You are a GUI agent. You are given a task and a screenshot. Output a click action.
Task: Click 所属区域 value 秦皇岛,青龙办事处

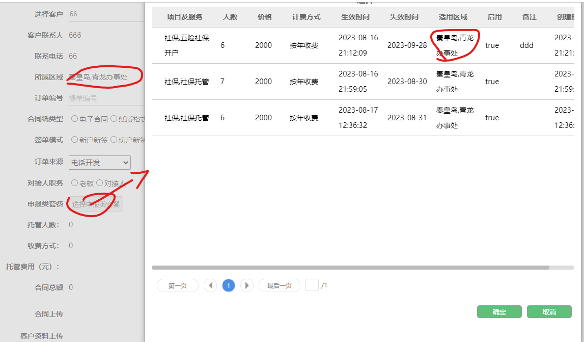pos(98,77)
